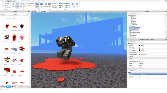Start Play test

point(74,5)
